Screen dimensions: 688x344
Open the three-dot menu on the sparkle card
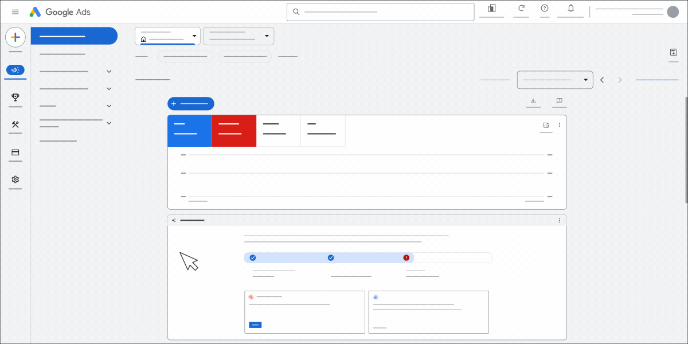pyautogui.click(x=560, y=220)
